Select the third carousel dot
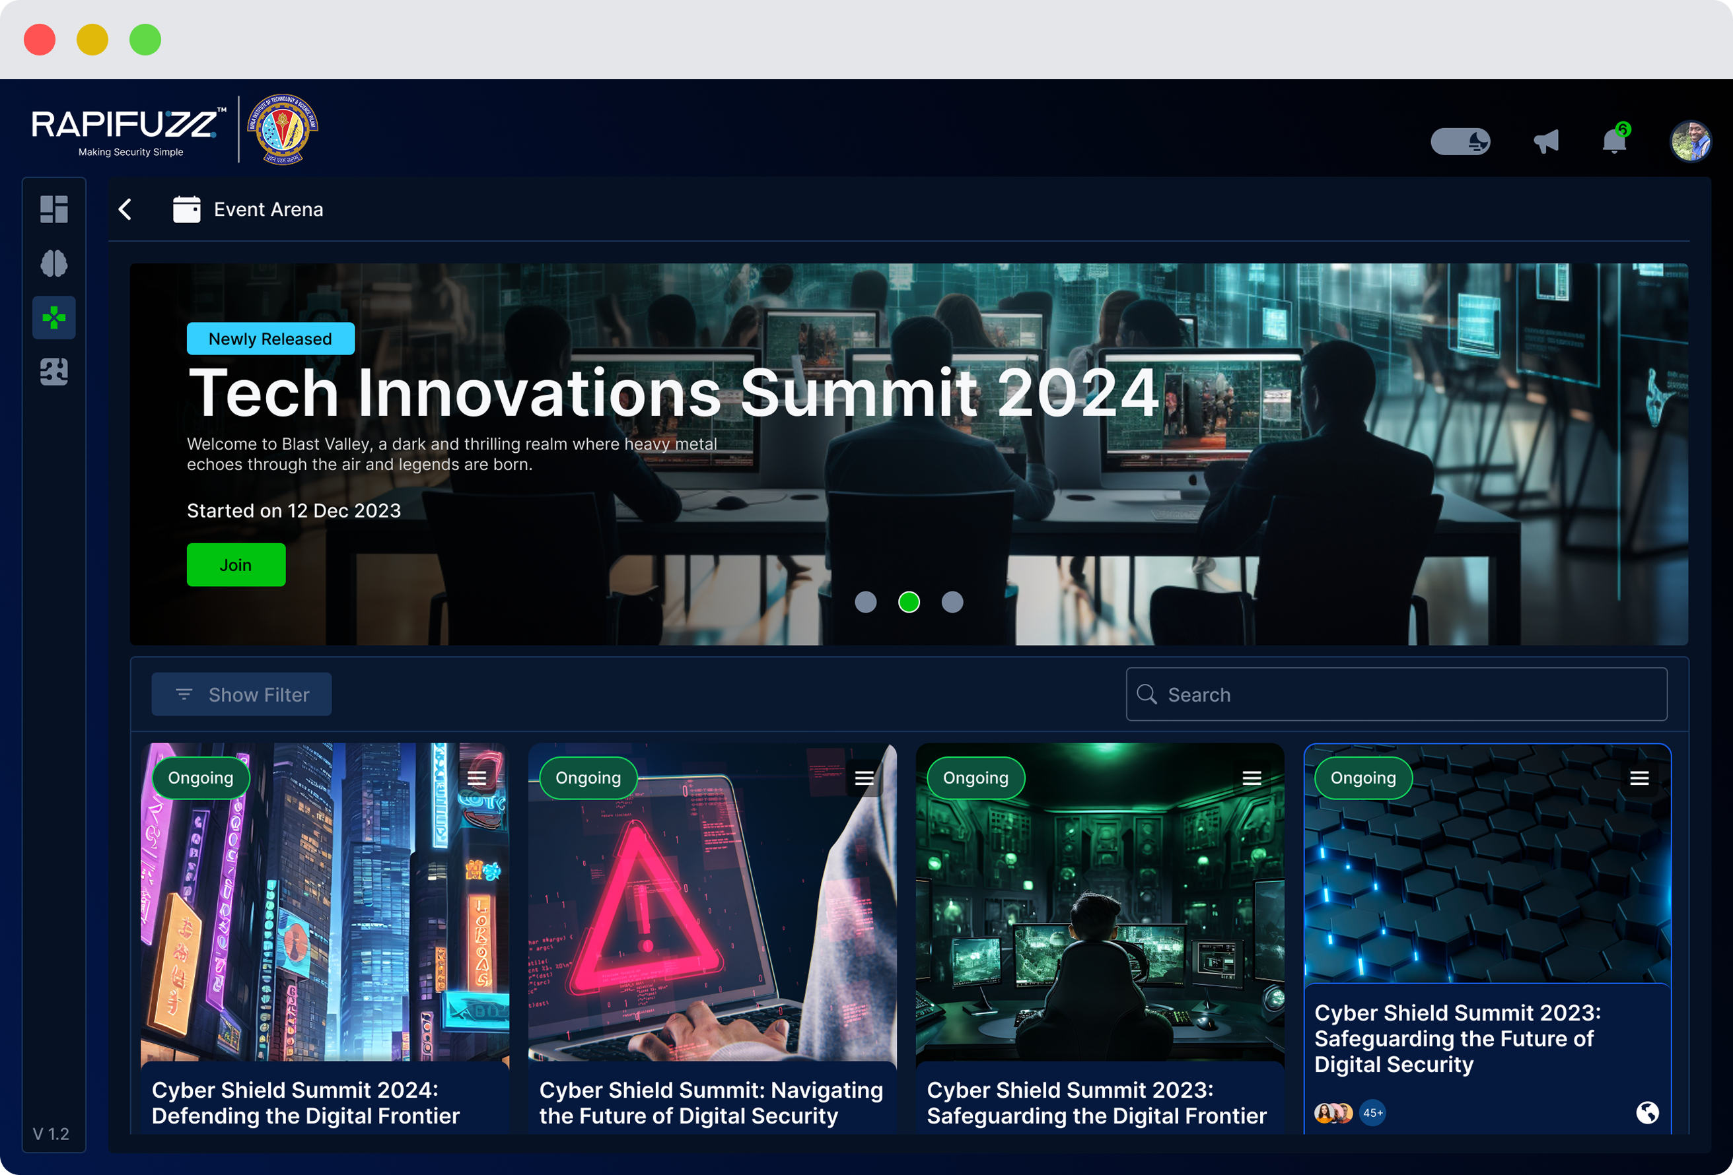Image resolution: width=1733 pixels, height=1175 pixels. point(952,601)
